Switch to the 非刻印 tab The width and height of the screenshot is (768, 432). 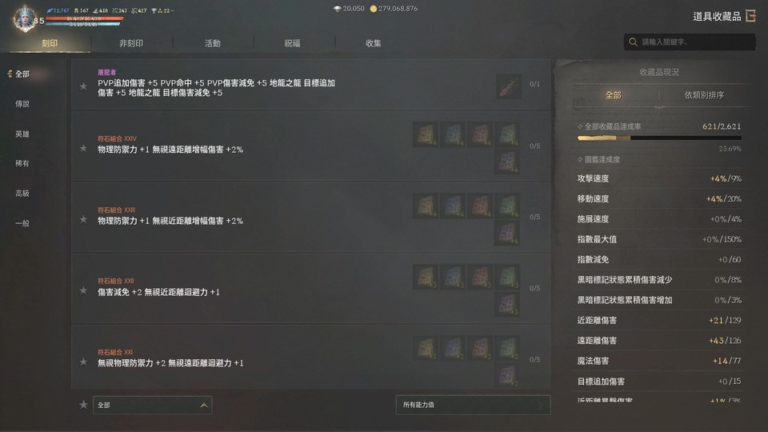click(131, 43)
